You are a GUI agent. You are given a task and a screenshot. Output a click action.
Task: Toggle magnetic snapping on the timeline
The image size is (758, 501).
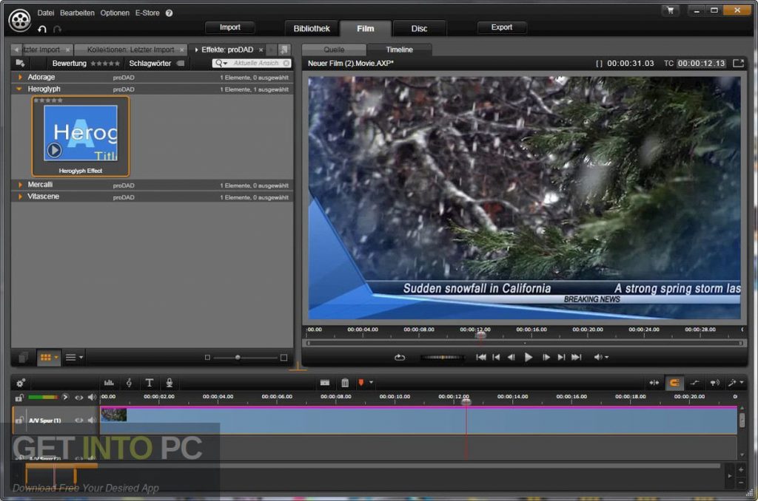[x=674, y=383]
